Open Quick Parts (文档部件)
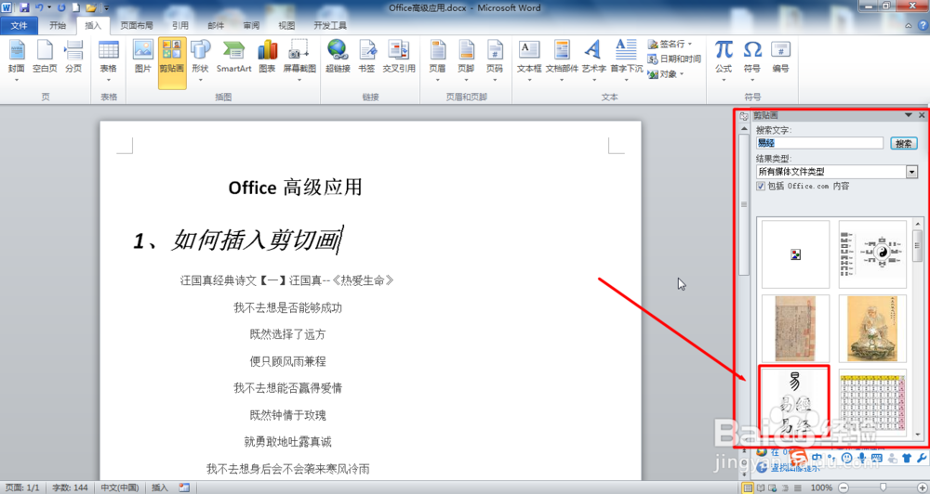 [x=562, y=59]
